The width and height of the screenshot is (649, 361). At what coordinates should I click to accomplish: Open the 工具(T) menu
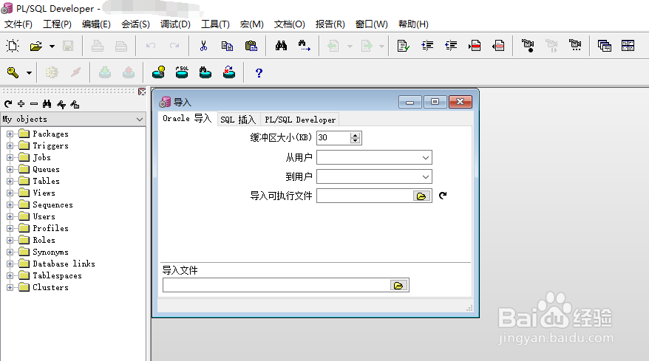[215, 24]
